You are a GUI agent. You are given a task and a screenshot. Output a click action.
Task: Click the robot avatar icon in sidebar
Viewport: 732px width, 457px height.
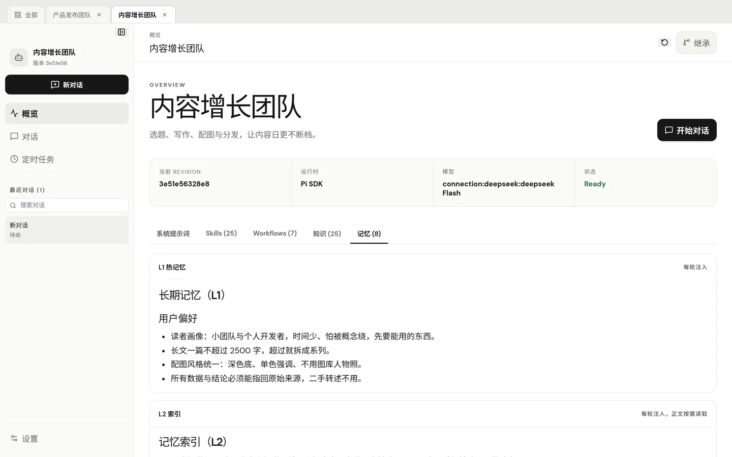point(19,57)
